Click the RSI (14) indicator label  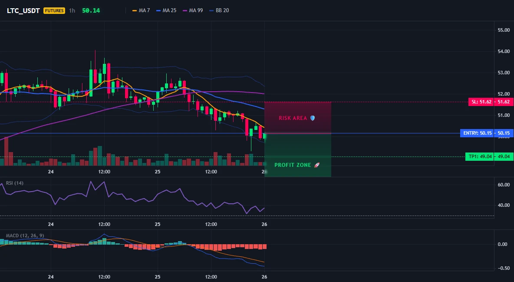(x=15, y=183)
